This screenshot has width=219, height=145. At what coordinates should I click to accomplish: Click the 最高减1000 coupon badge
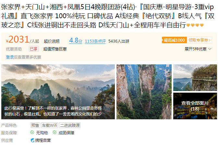[x=174, y=40]
